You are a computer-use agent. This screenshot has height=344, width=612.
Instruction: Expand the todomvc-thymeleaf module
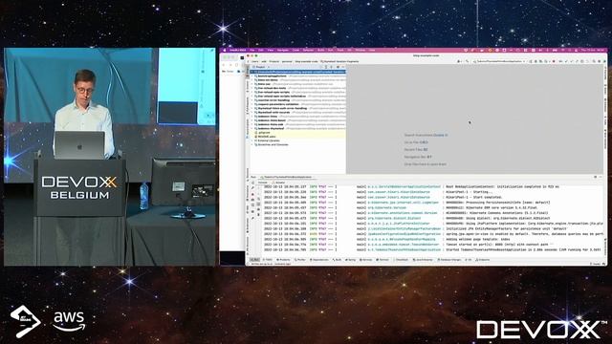tap(252, 128)
